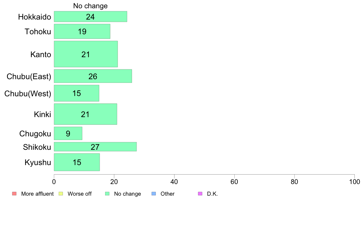
Task: Select the Tohoku bar showing 19
Action: (x=82, y=31)
